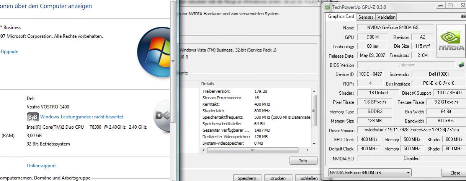Click the Device ID field 10DE - 0427
Screen dimensions: 466x181
[x=370, y=74]
